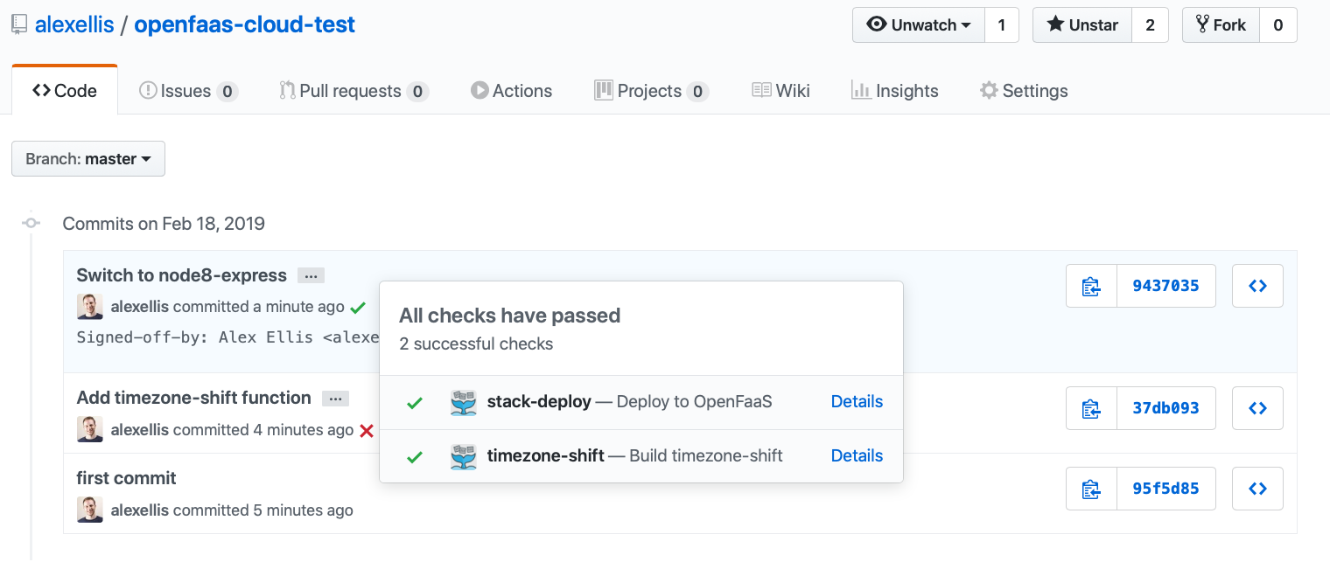The image size is (1330, 576).
Task: Open the first commit link
Action: tap(126, 478)
